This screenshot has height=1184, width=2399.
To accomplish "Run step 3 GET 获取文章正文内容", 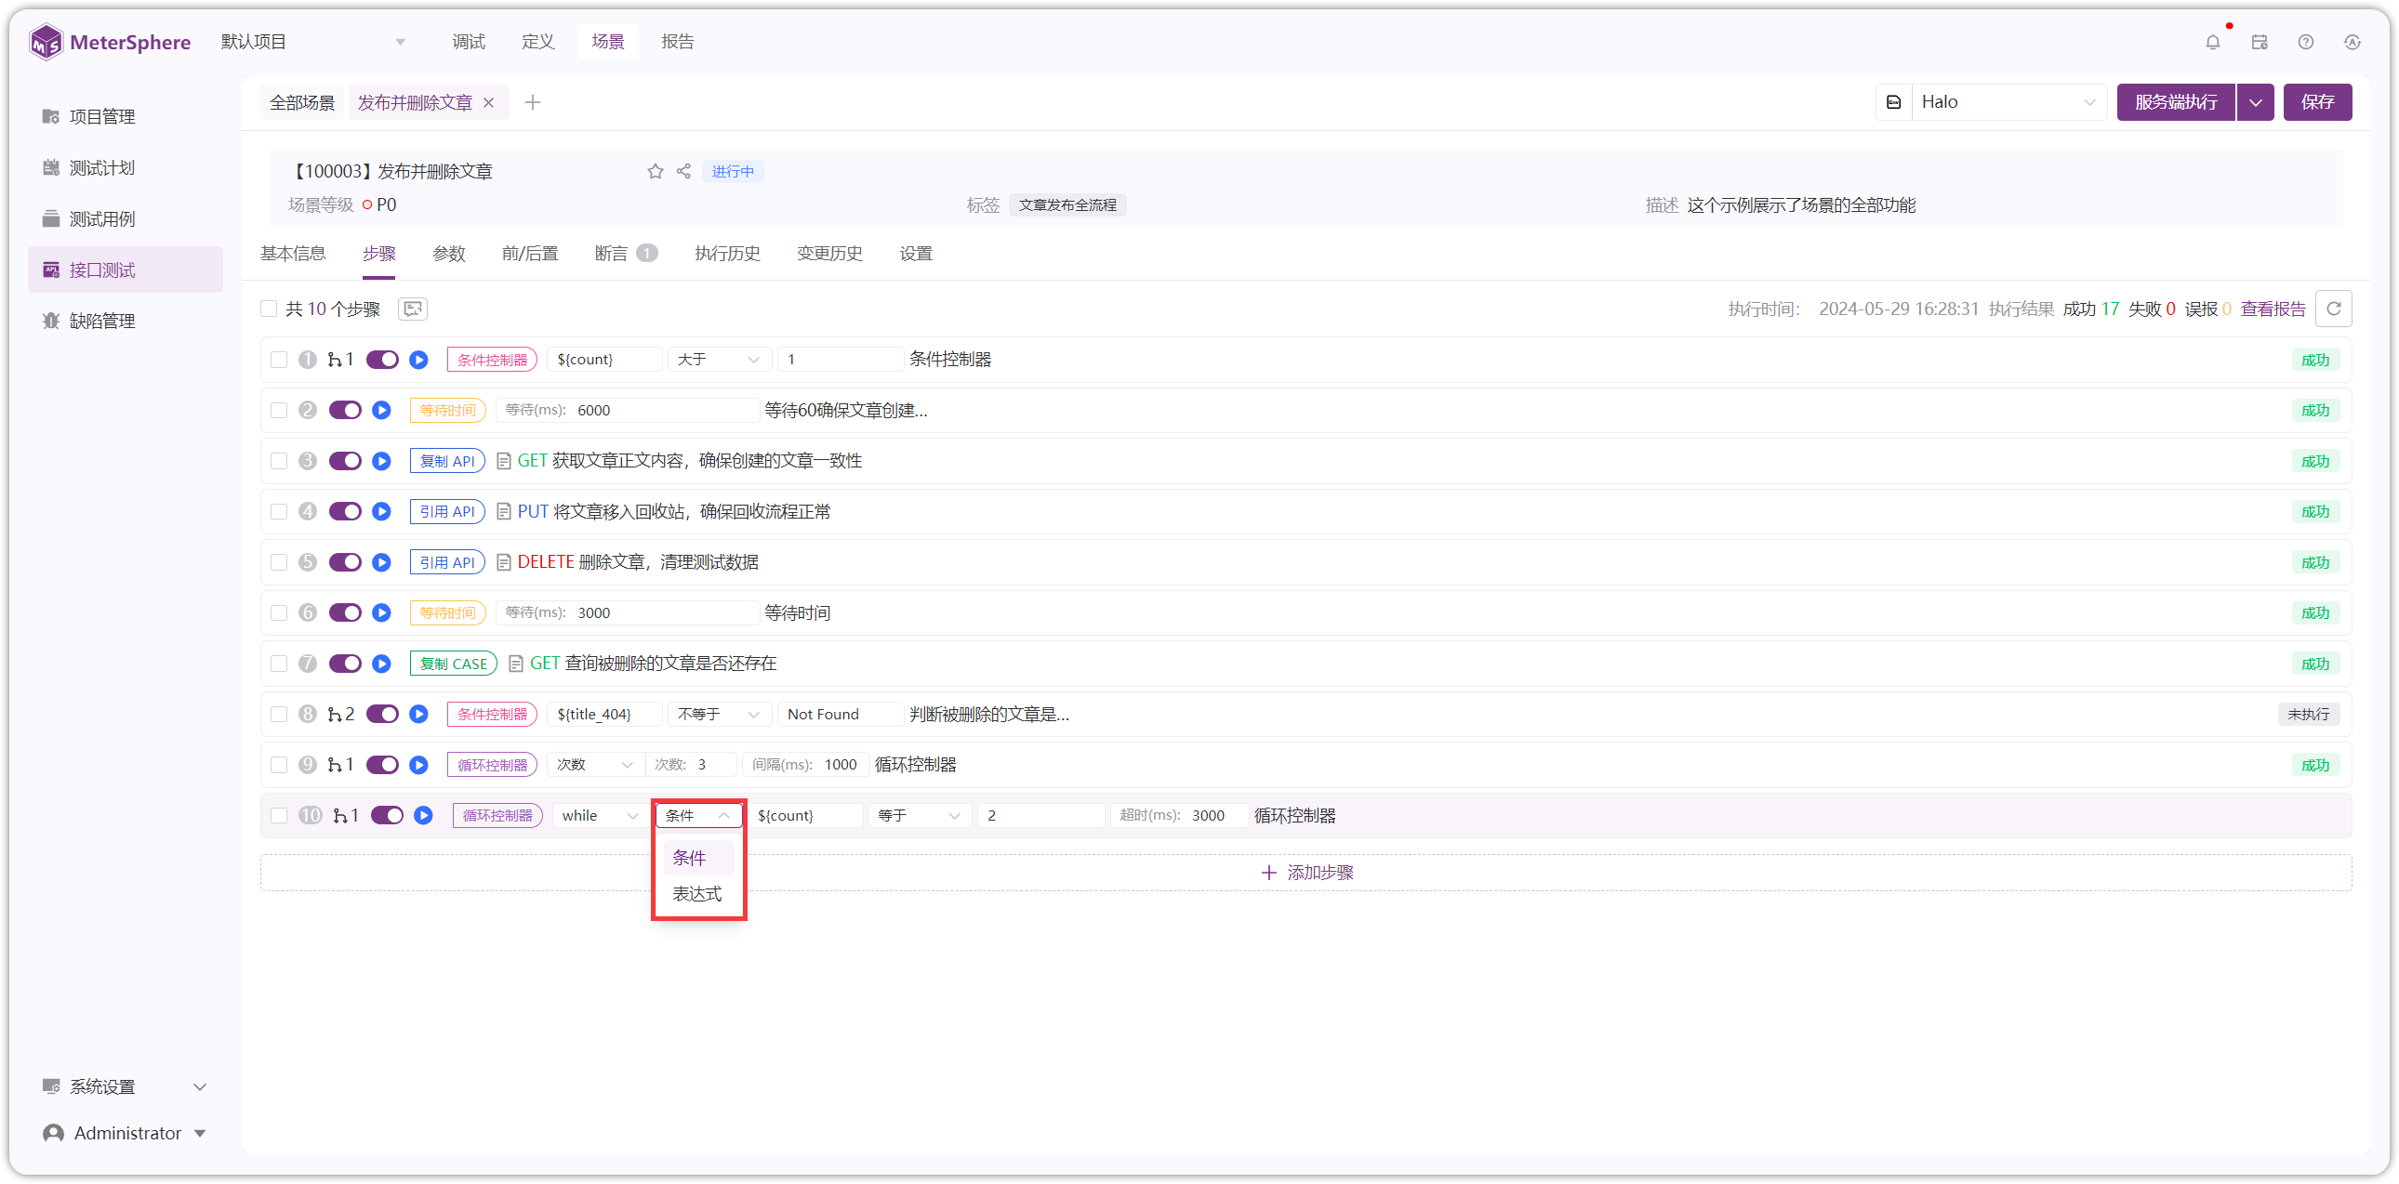I will (x=382, y=461).
